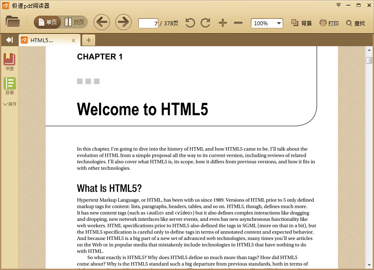Image resolution: width=374 pixels, height=270 pixels.
Task: Rotate the page counterclockwise
Action: coord(190,23)
